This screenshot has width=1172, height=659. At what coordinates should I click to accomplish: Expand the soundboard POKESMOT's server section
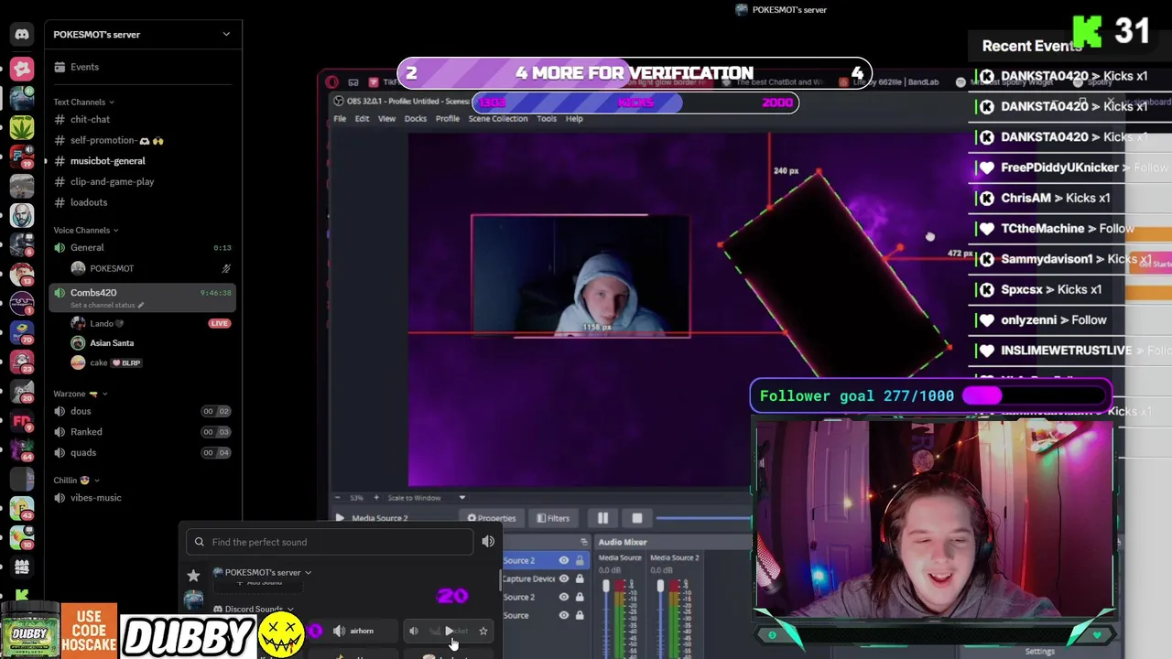click(x=263, y=573)
